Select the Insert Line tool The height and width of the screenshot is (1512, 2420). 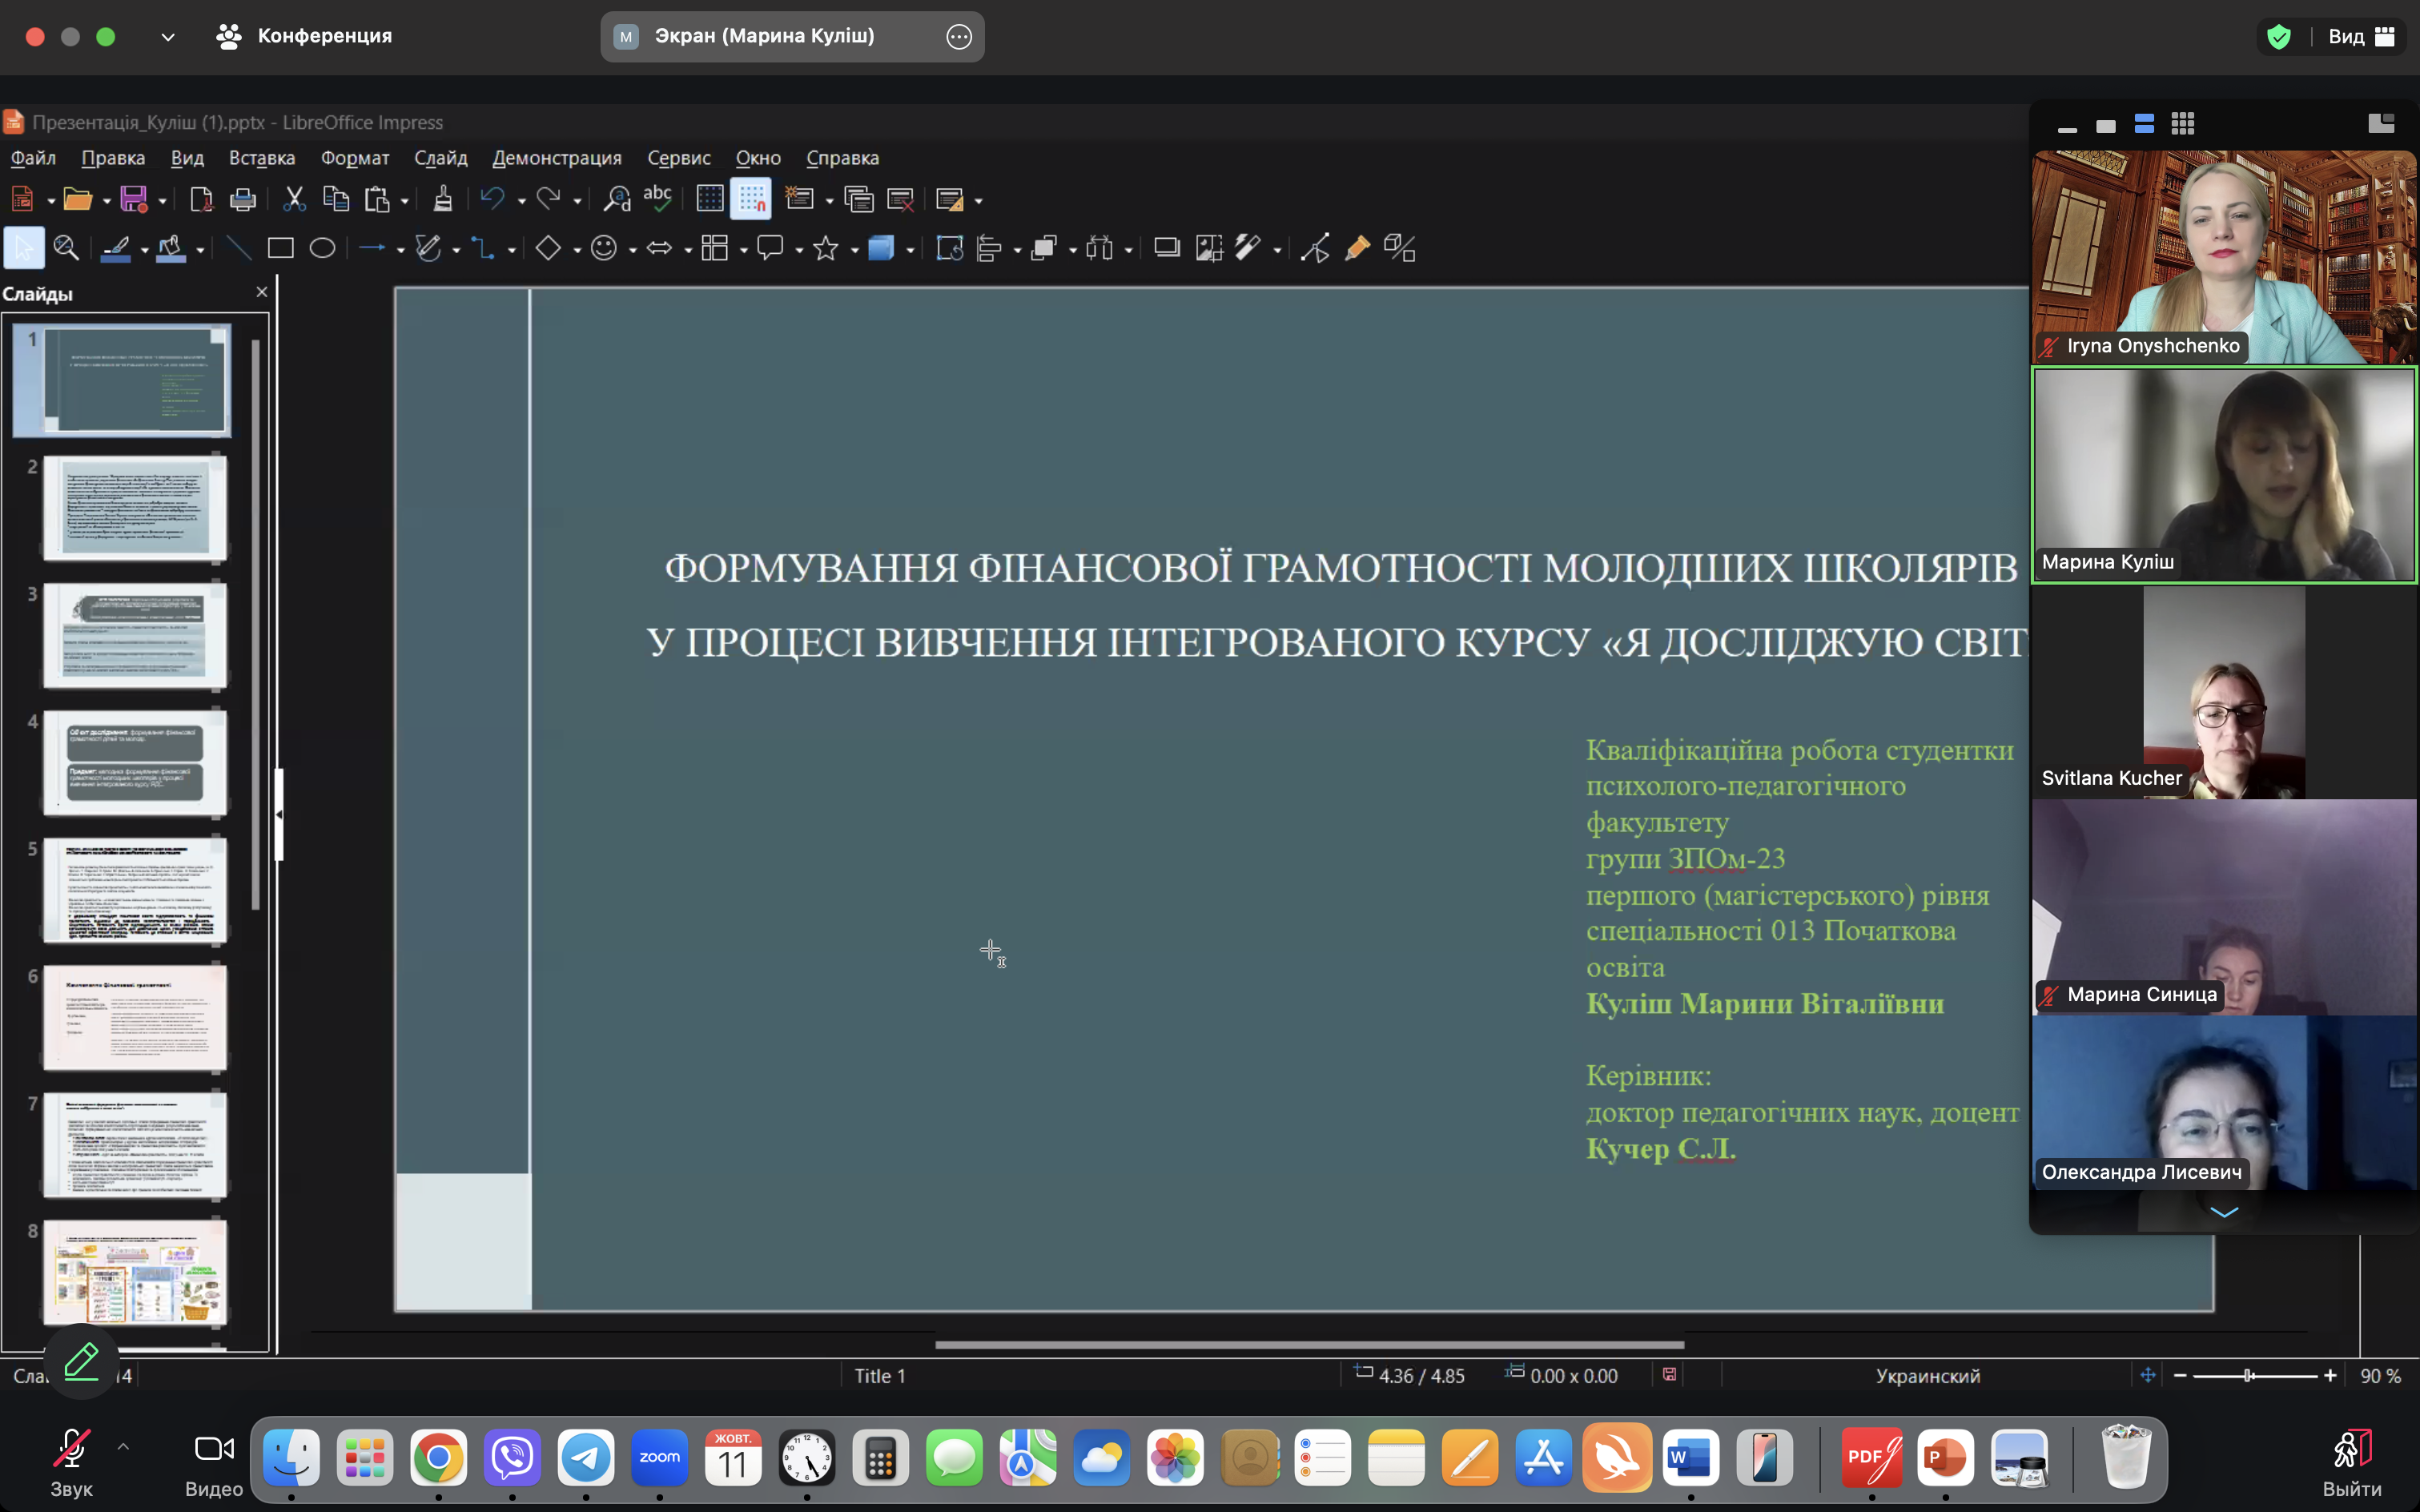coord(238,248)
